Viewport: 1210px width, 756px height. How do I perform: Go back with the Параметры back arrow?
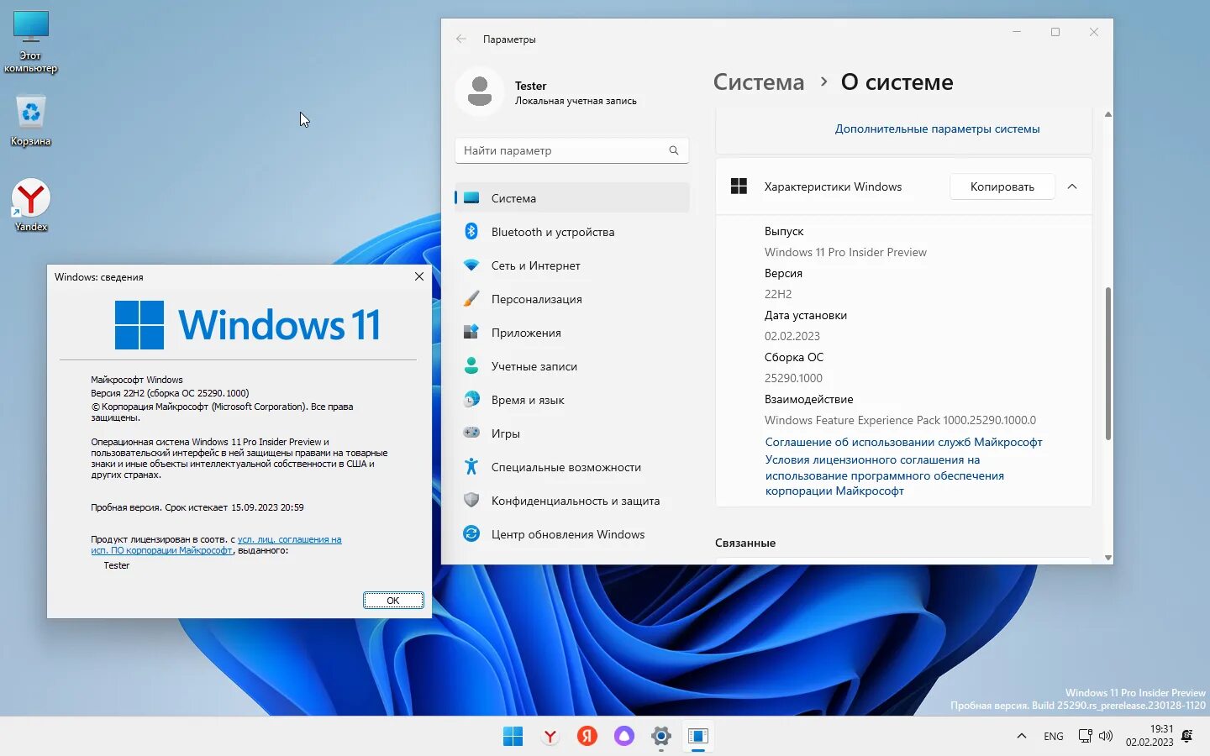click(x=461, y=39)
